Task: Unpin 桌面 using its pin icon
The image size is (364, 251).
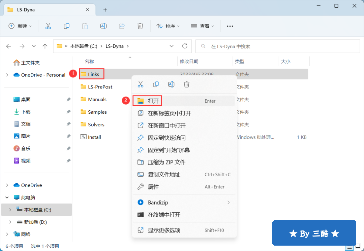Action: (x=68, y=100)
